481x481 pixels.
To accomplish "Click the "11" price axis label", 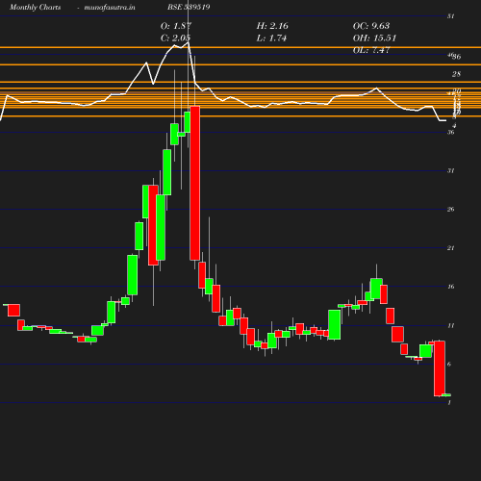I will pyautogui.click(x=450, y=325).
